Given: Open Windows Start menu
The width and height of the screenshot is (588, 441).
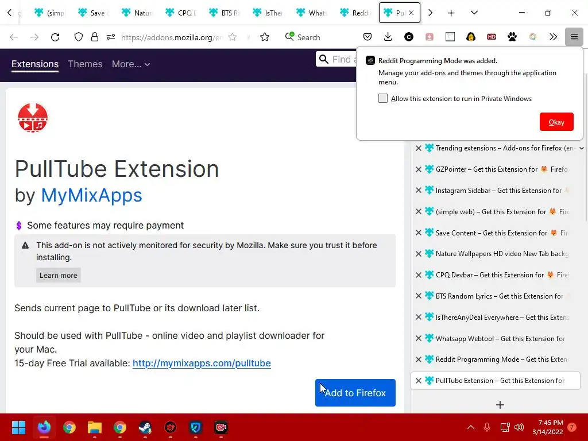Looking at the screenshot, I should coord(18,427).
